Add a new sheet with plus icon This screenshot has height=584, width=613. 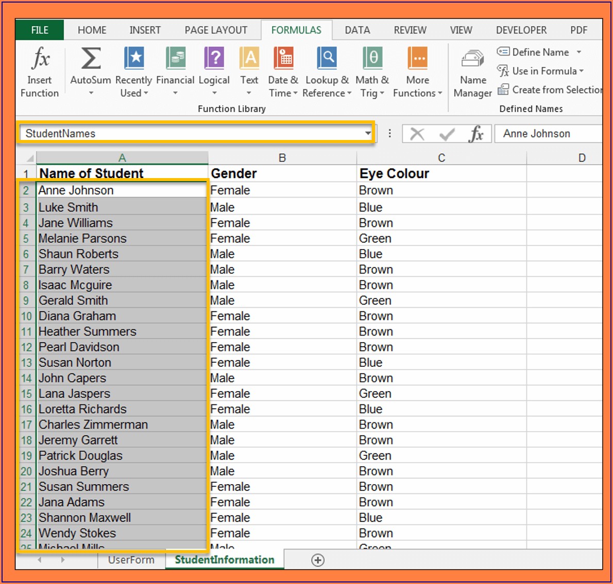317,560
